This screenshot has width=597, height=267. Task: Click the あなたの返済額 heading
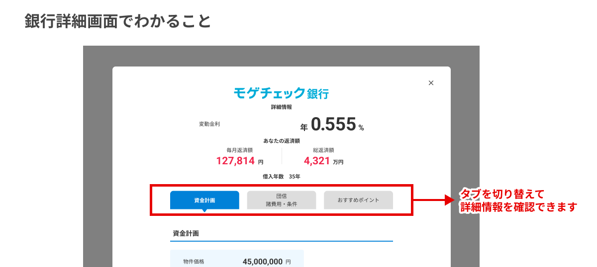[281, 141]
